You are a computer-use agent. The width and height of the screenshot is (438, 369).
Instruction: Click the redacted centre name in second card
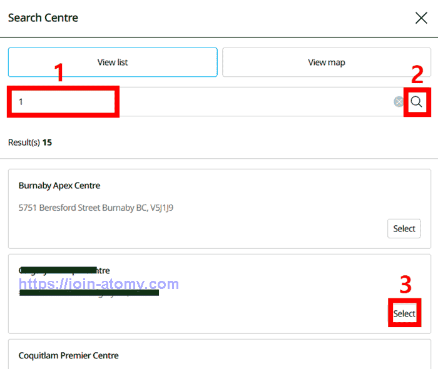click(64, 270)
